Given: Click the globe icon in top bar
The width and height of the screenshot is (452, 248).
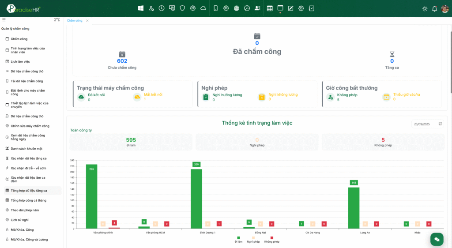Looking at the screenshot, I should 237,8.
